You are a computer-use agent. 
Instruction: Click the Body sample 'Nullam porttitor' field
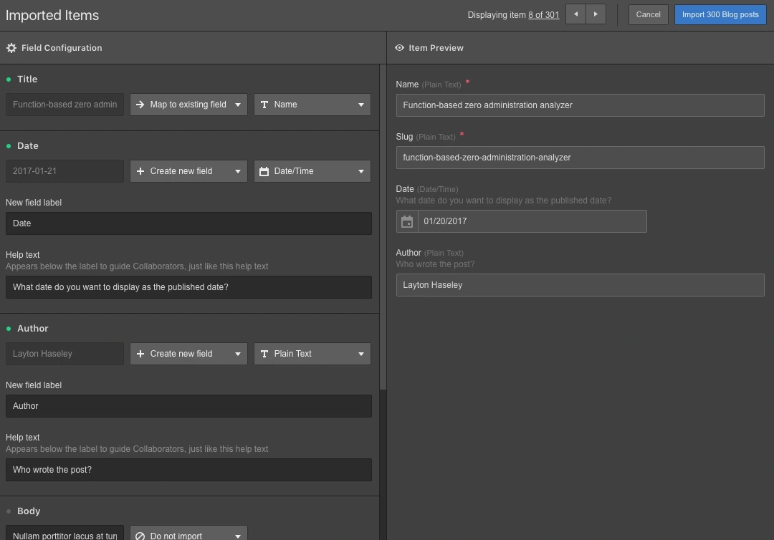(x=64, y=533)
